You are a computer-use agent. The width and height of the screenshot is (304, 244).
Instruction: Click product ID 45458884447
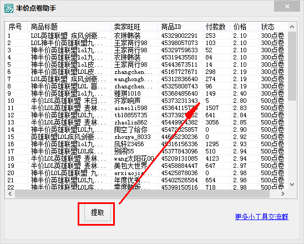click(x=179, y=166)
